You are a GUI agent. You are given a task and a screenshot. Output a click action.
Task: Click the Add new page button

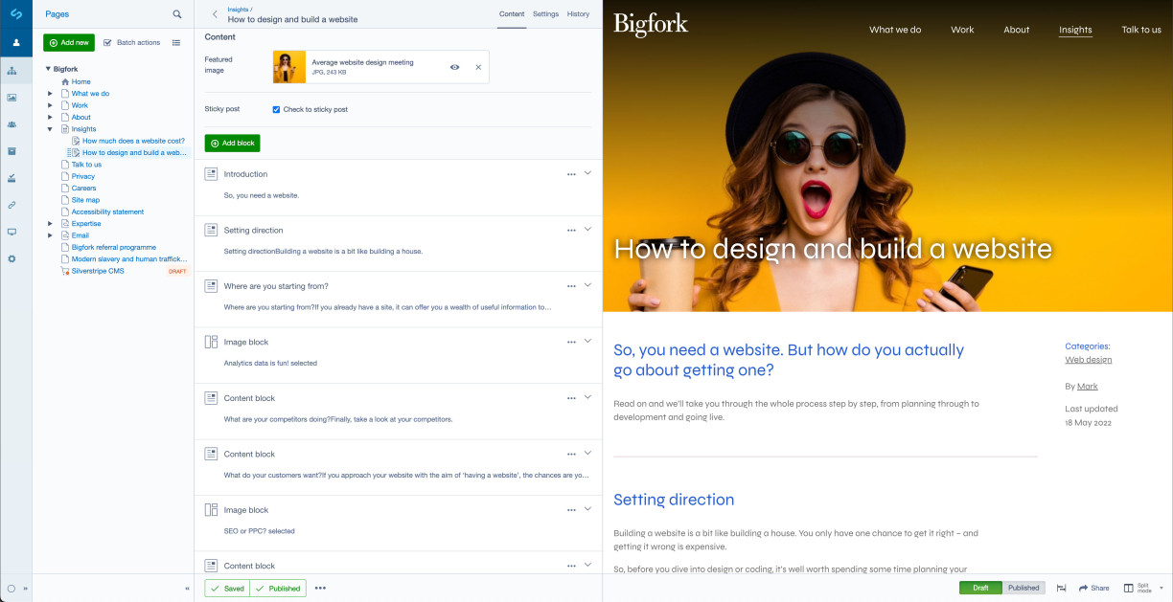(x=69, y=42)
